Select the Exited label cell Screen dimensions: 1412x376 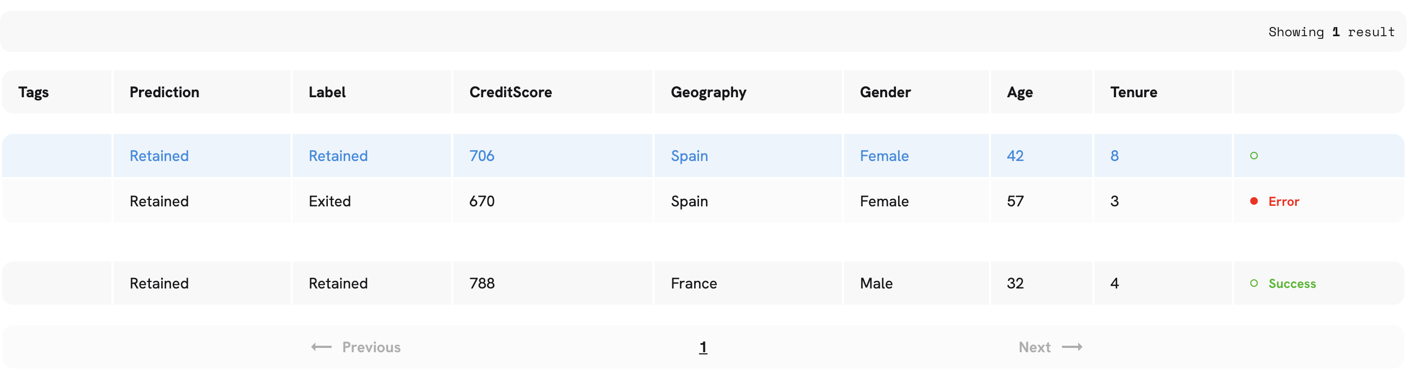(372, 201)
